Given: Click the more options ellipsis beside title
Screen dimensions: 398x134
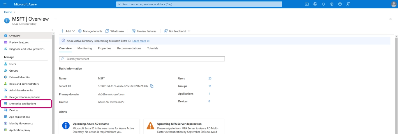Looking at the screenshot, I should coord(55,19).
